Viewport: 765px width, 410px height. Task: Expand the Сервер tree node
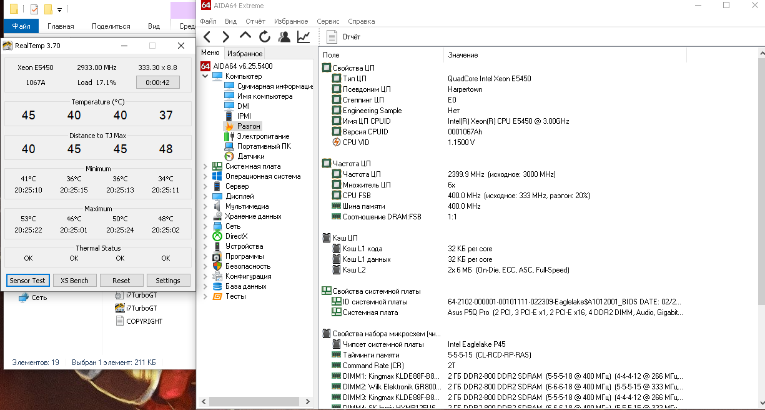point(205,186)
